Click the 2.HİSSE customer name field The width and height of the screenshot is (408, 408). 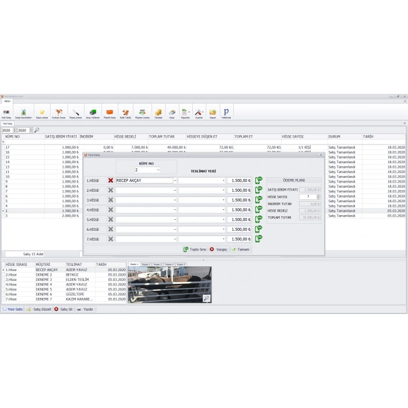pyautogui.click(x=144, y=191)
